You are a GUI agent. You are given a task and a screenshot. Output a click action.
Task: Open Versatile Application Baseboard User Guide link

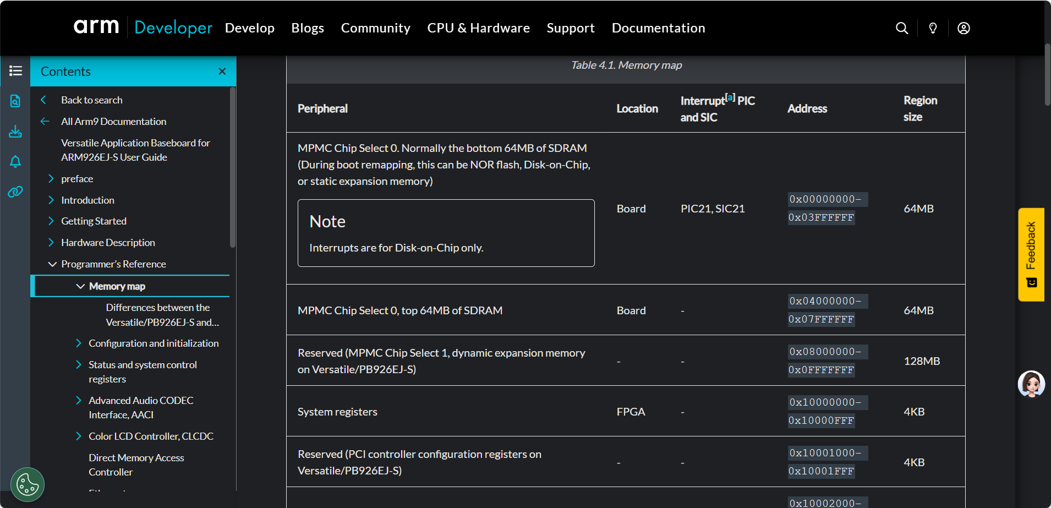click(x=136, y=150)
